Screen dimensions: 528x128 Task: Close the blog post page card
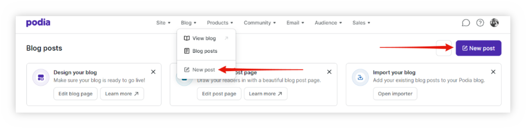[x=329, y=72]
